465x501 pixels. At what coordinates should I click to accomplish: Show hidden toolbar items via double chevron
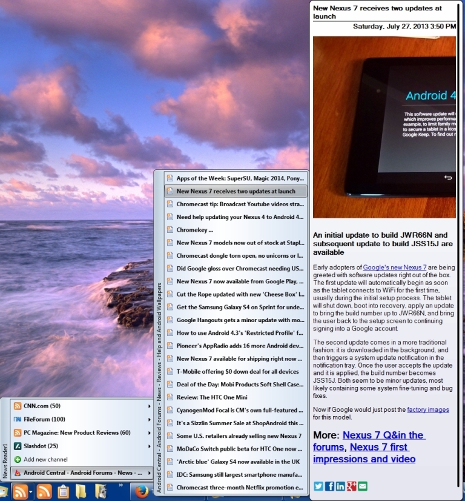121,485
